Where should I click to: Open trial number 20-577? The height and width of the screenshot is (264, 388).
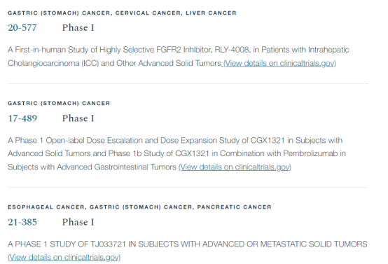pos(22,27)
